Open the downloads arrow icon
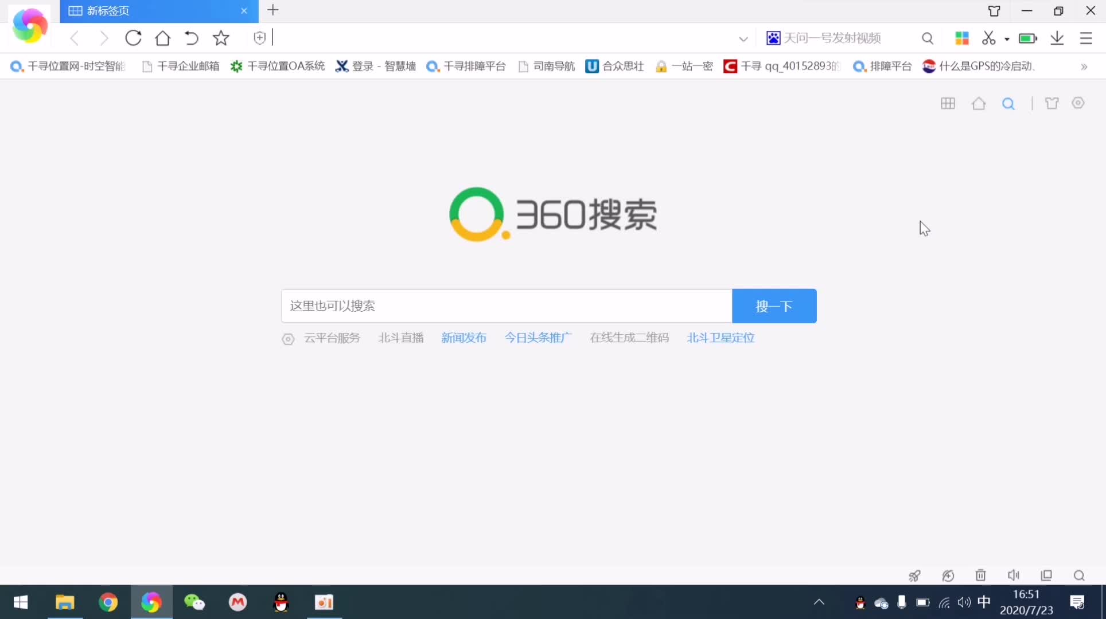 1057,38
